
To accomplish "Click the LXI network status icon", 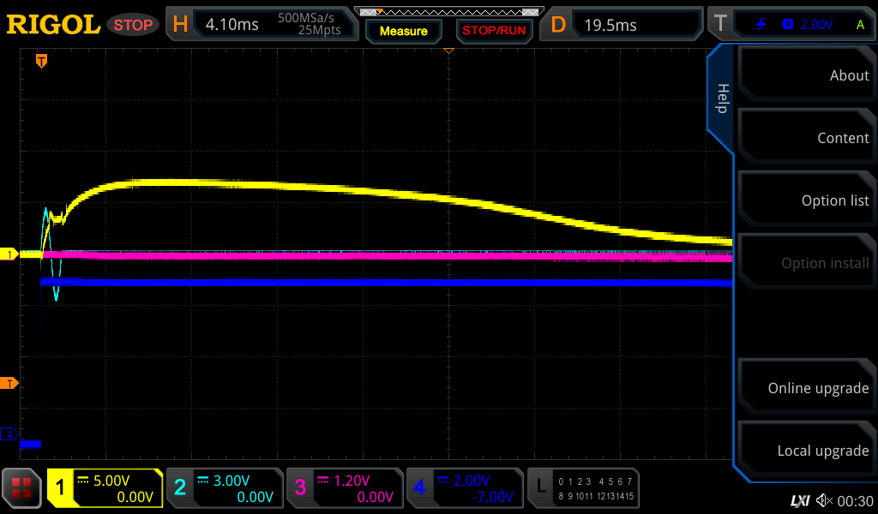I will click(799, 500).
